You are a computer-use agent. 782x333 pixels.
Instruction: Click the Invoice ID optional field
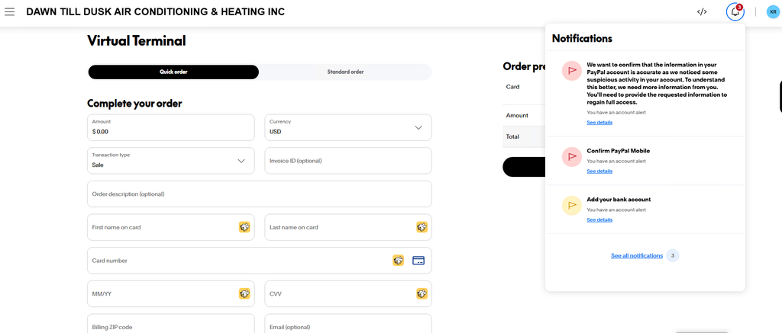coord(348,161)
